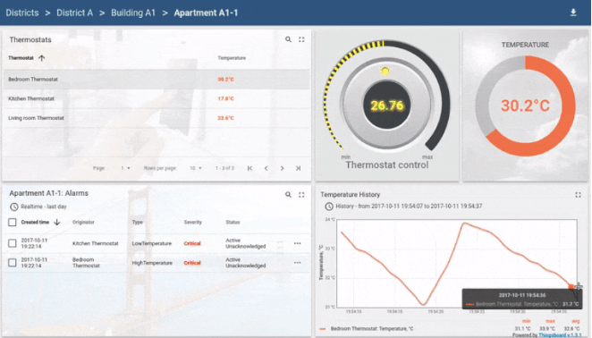
Task: Check the Bedroom Thermostat alarm checkbox
Action: (x=13, y=263)
